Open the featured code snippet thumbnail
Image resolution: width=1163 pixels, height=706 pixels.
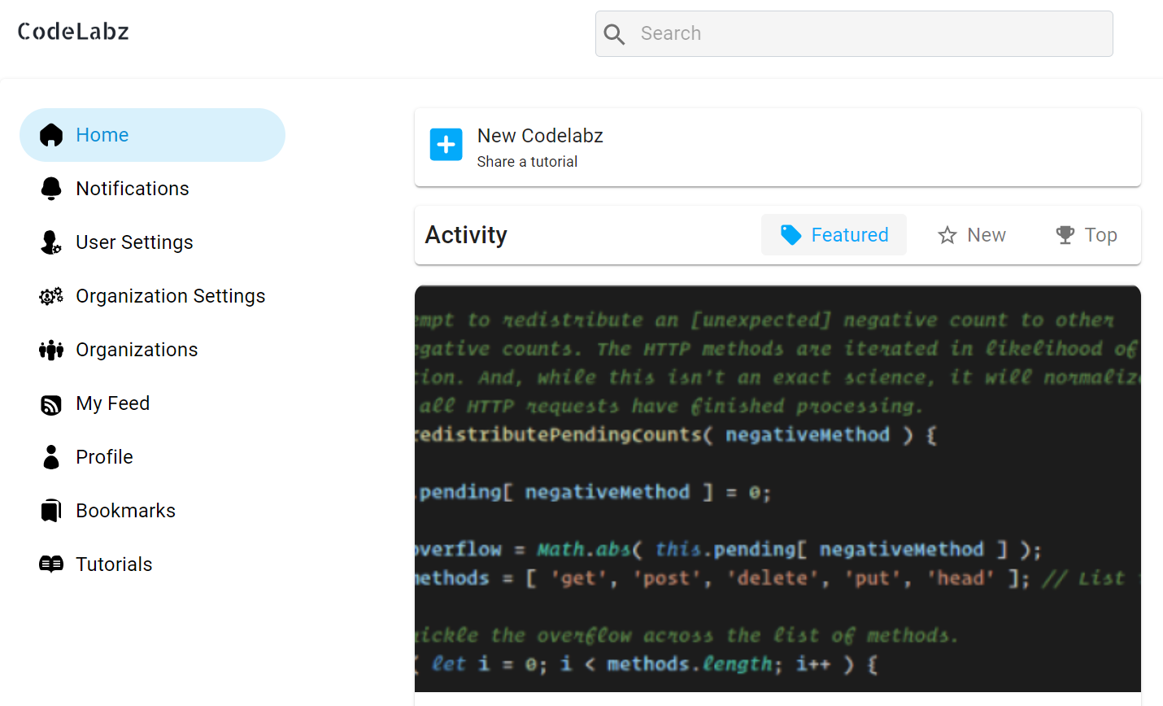778,488
